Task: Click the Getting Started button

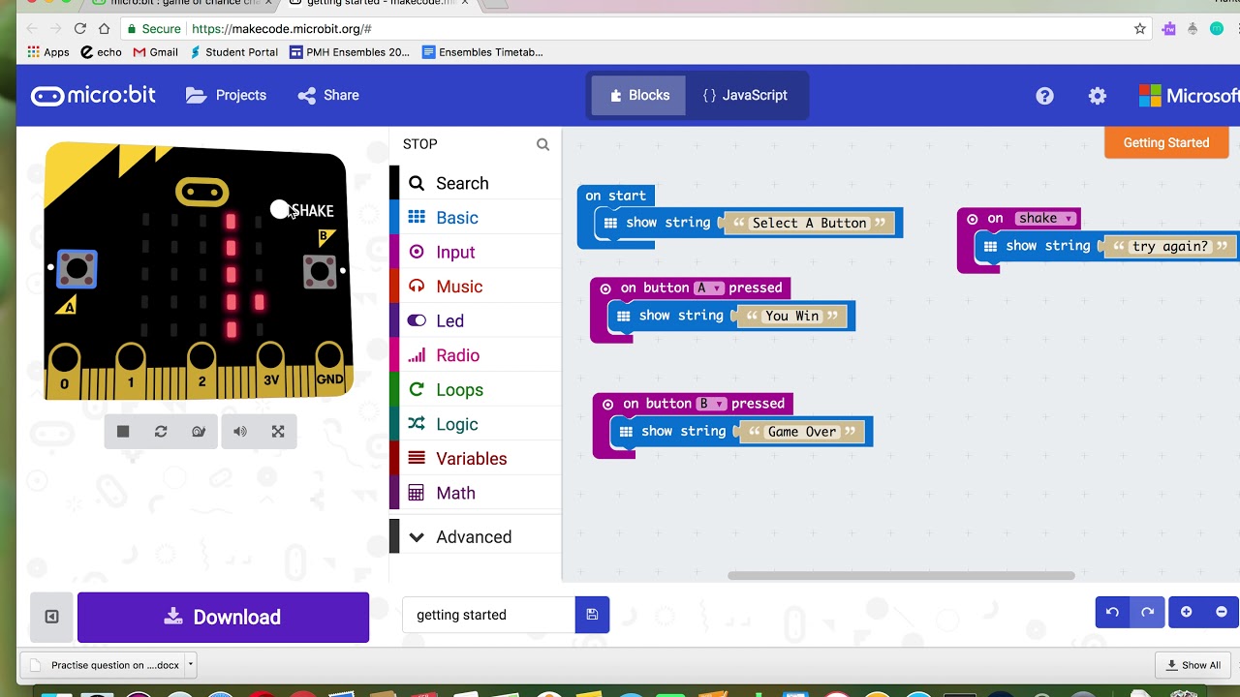Action: coord(1166,142)
